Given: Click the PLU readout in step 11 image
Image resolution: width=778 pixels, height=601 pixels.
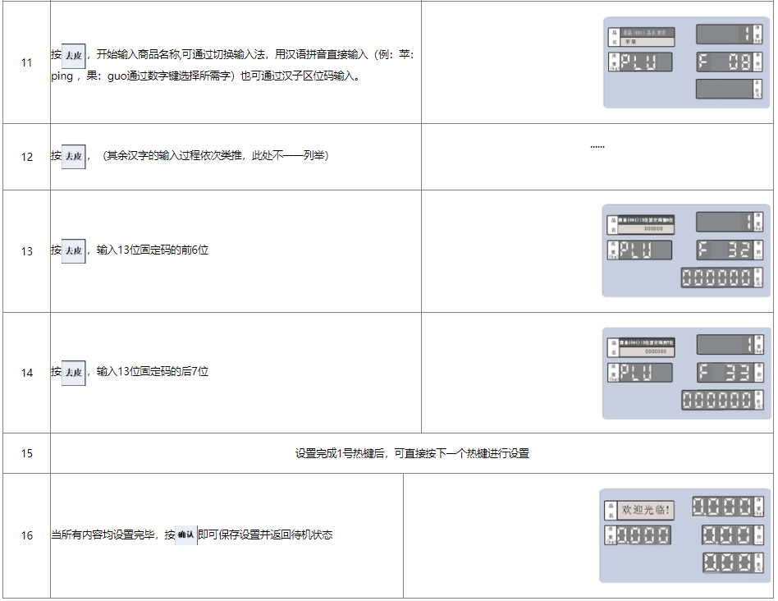Looking at the screenshot, I should tap(645, 62).
